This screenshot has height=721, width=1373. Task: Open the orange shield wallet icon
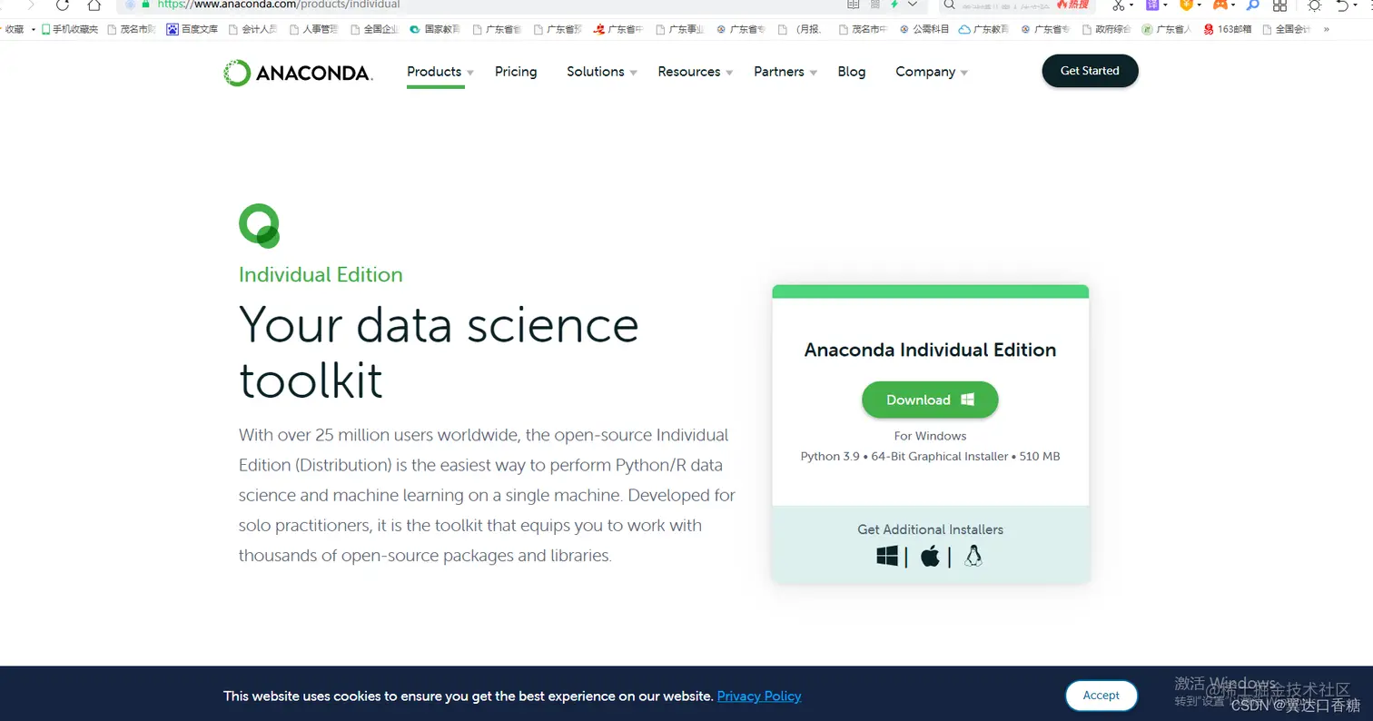point(1186,5)
